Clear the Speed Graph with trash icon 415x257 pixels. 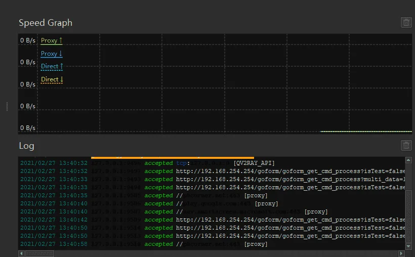[x=406, y=22]
